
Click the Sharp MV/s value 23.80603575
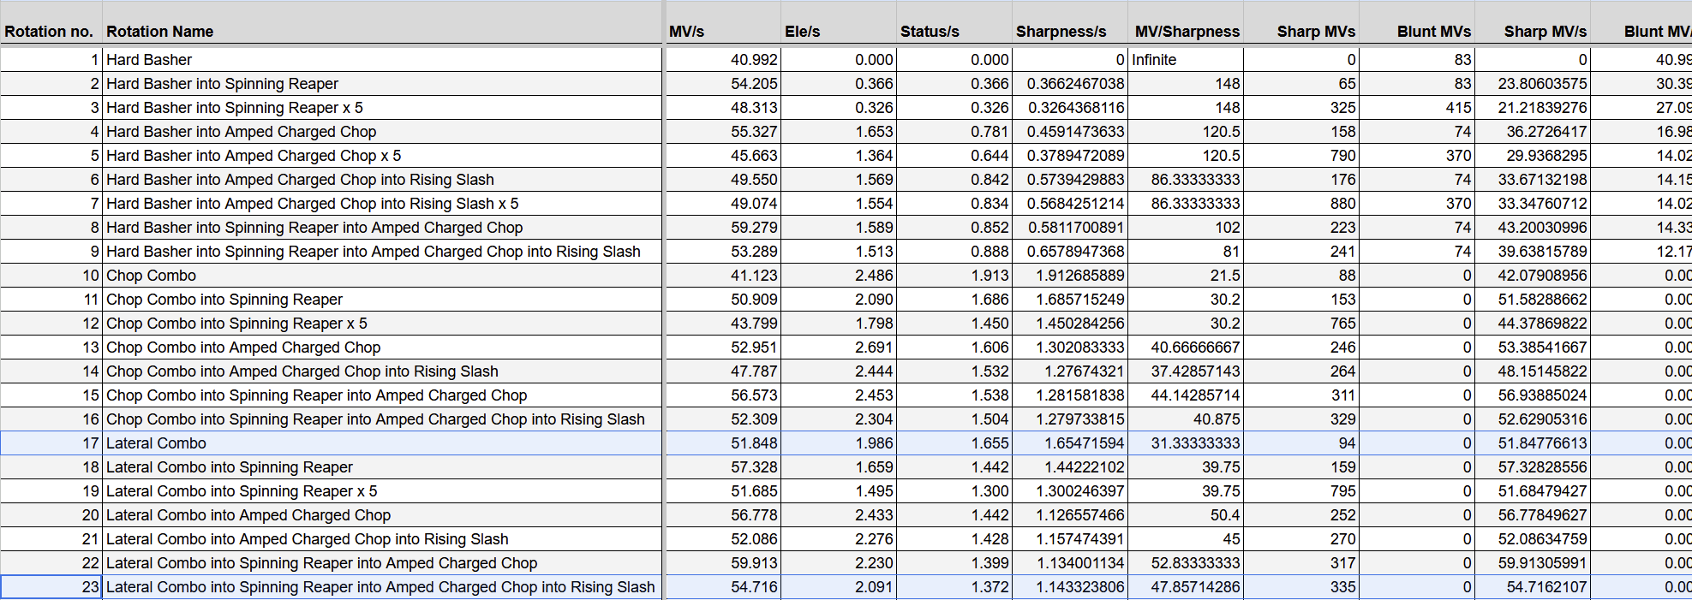point(1533,84)
